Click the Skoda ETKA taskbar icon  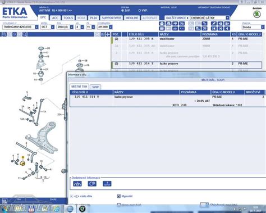coord(82,209)
